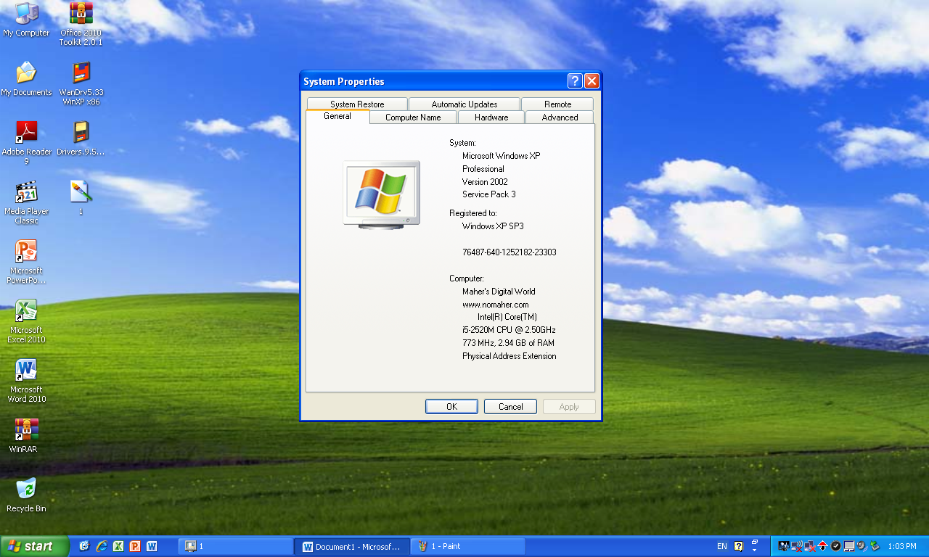The image size is (929, 557).
Task: Click the black checkmark circle tray icon
Action: 835,546
